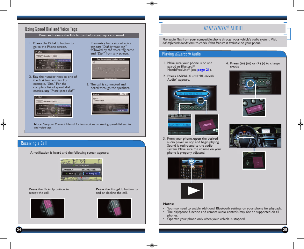The width and height of the screenshot is (304, 249).
Task: Click the Dialing screen image
Action: click(x=111, y=103)
